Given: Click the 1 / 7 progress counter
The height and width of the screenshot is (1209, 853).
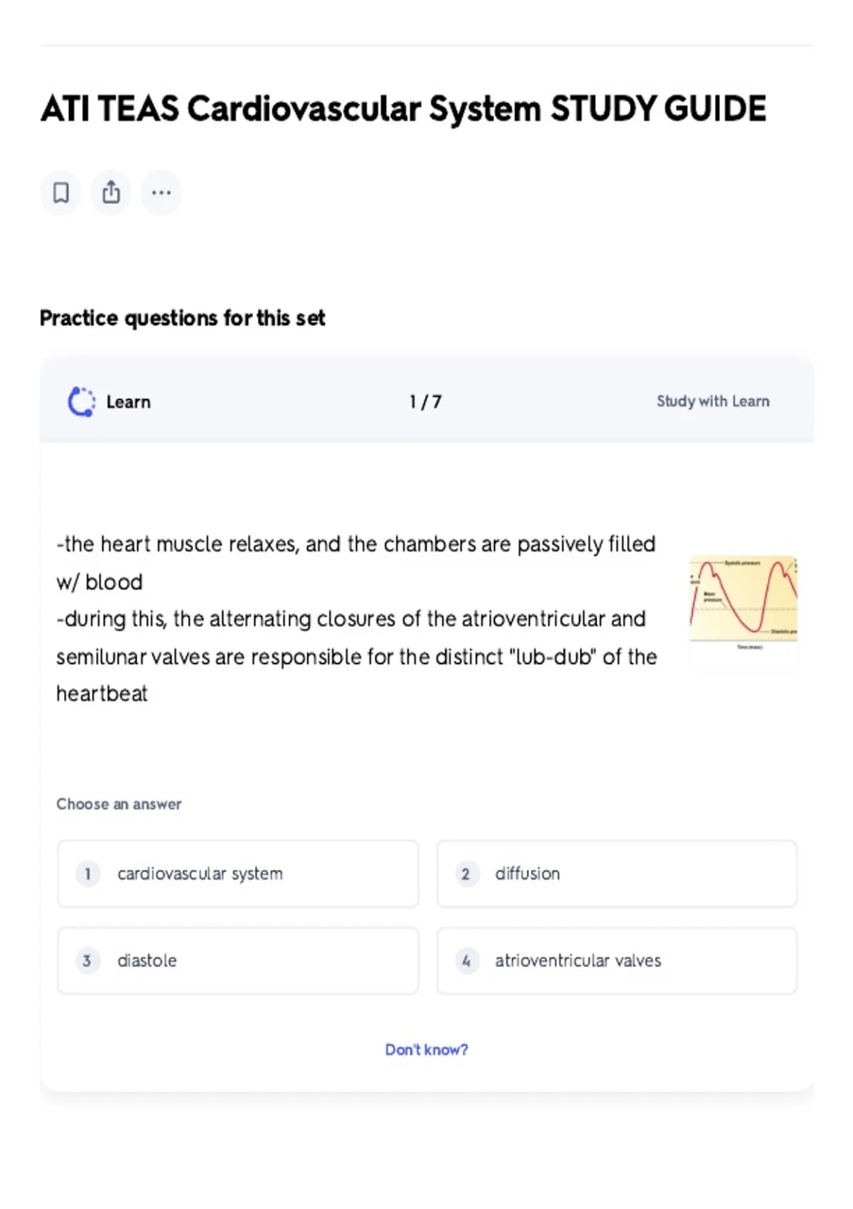Looking at the screenshot, I should pyautogui.click(x=425, y=402).
